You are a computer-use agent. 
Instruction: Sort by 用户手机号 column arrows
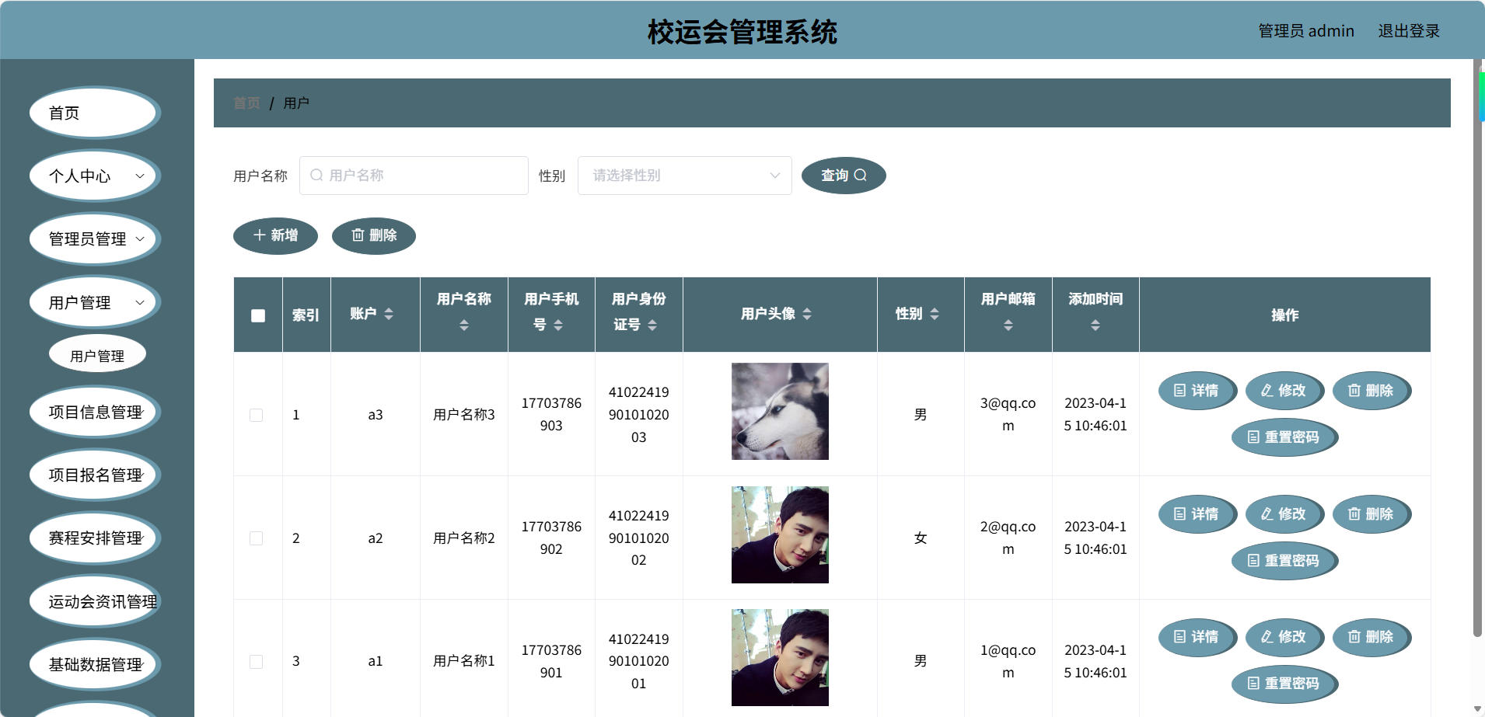pyautogui.click(x=558, y=325)
